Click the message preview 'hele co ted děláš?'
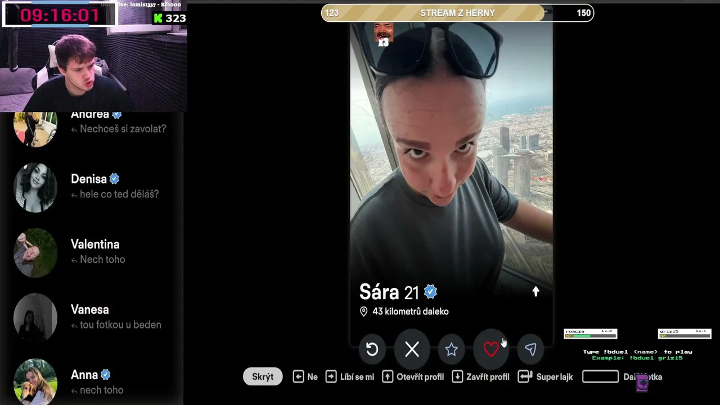Screen dimensions: 720x405 tap(119, 194)
